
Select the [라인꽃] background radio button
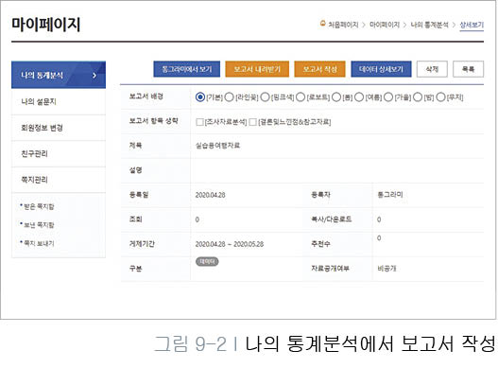[229, 97]
